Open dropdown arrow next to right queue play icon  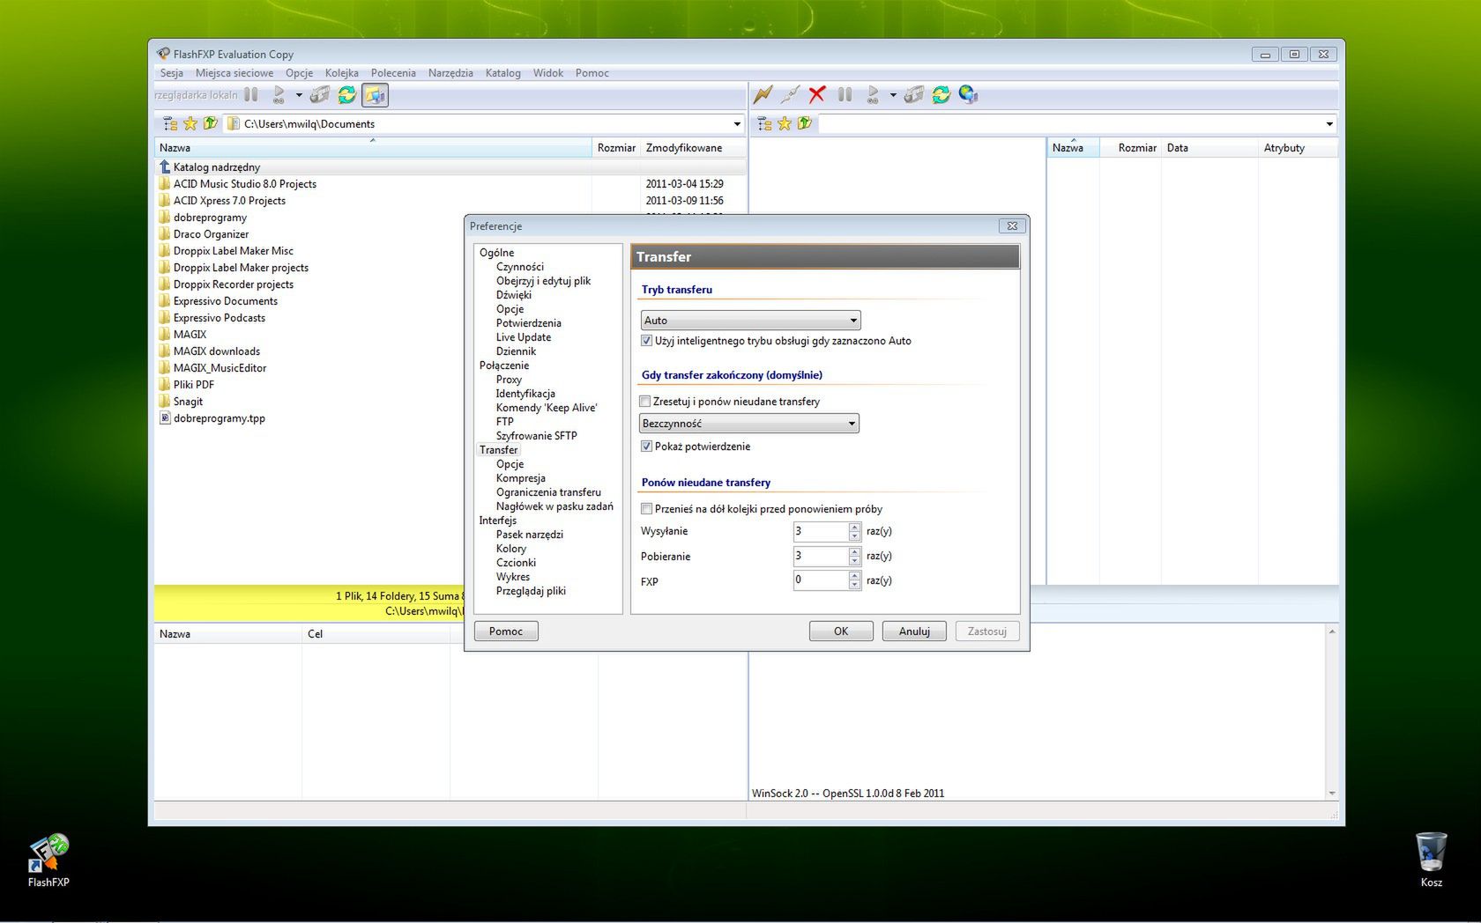click(893, 95)
